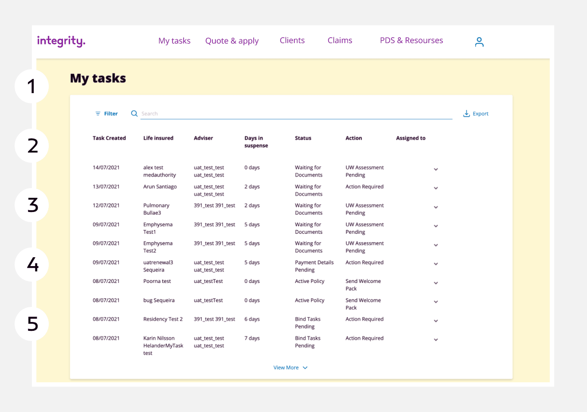Screen dimensions: 587x412
Task: Click uatrenewal3 Sequeira name
Action: coord(158,266)
